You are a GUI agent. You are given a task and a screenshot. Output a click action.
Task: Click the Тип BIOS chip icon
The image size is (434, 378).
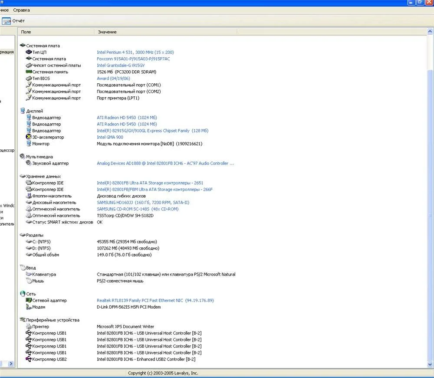(29, 78)
